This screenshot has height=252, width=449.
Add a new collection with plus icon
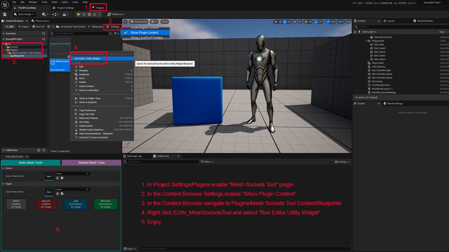[x=39, y=150]
